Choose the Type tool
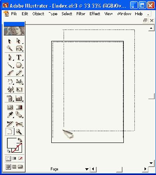The height and width of the screenshot is (175, 156). 19,57
